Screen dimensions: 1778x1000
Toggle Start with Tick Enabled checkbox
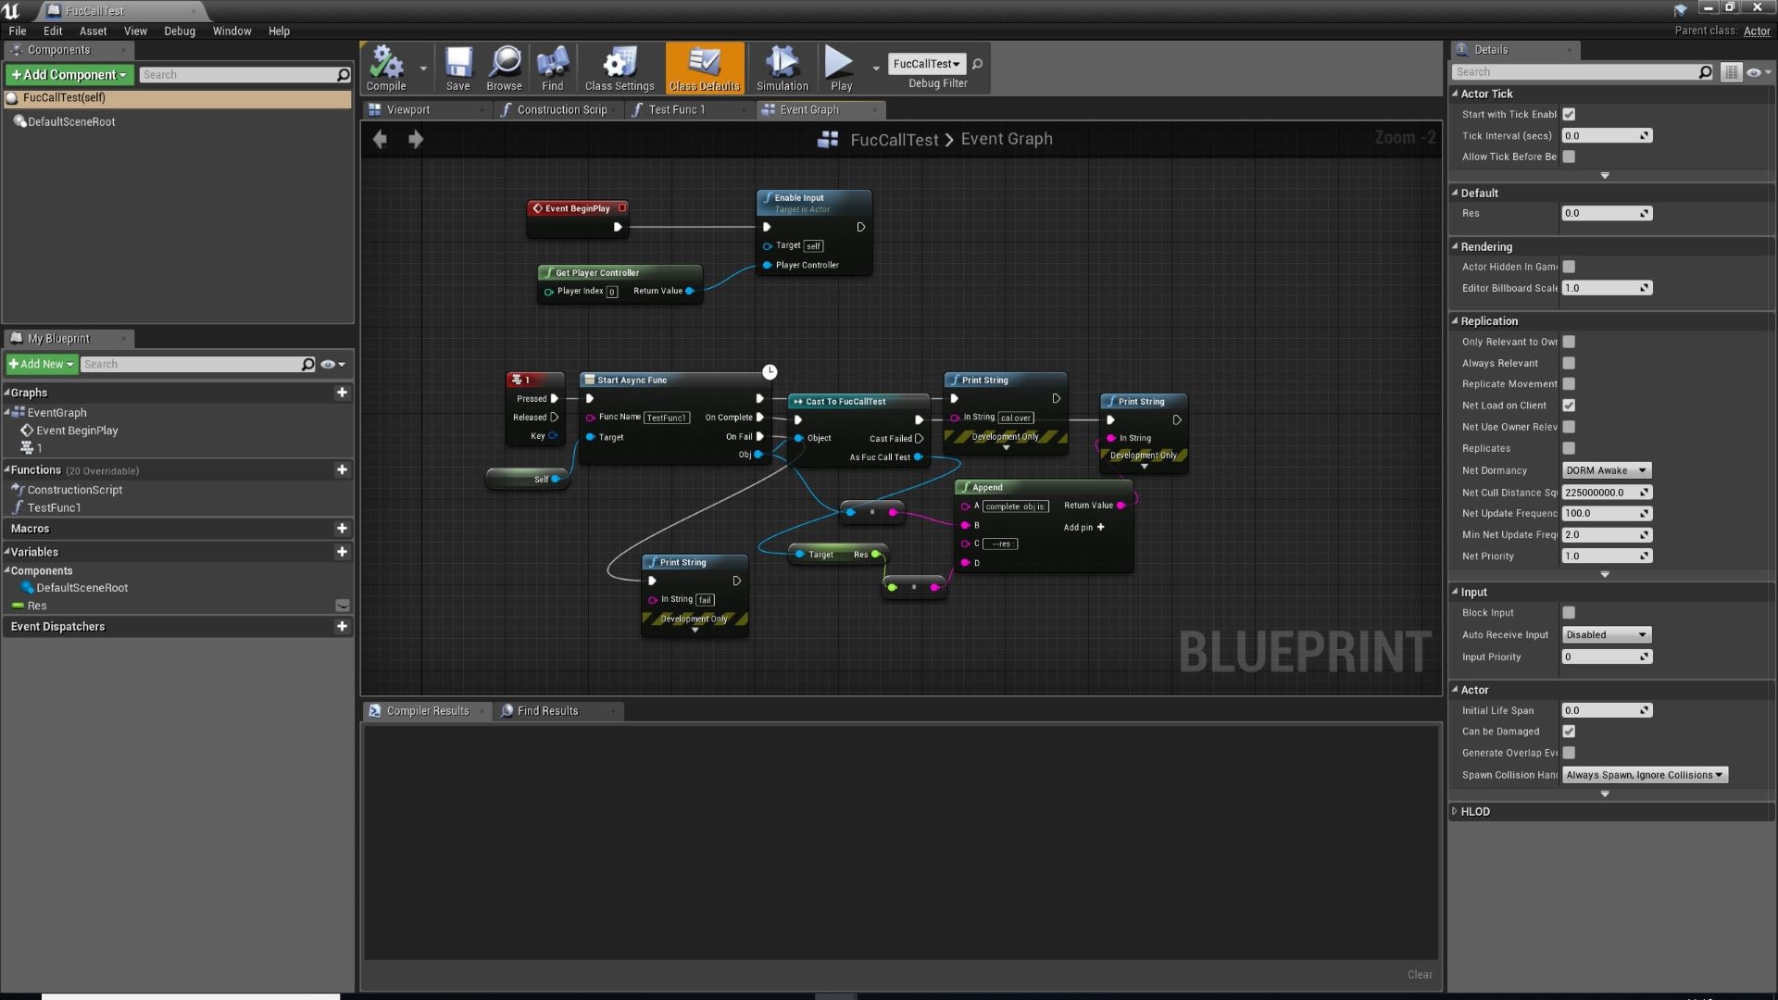(1569, 115)
